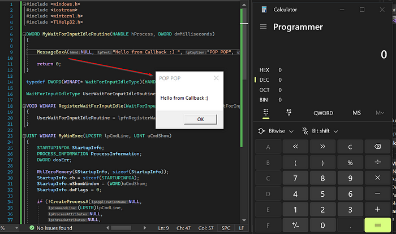Image resolution: width=396 pixels, height=234 pixels.
Task: Click the 0 key in Calculator
Action: pos(322,225)
